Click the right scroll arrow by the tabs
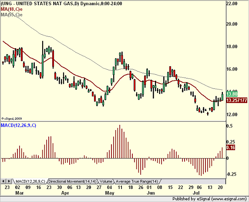Image resolution: width=249 pixels, height=202 pixels. [9, 181]
